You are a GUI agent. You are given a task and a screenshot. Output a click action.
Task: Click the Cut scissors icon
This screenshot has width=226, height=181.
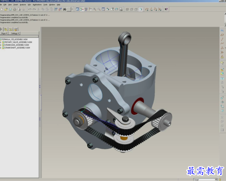tap(38, 9)
